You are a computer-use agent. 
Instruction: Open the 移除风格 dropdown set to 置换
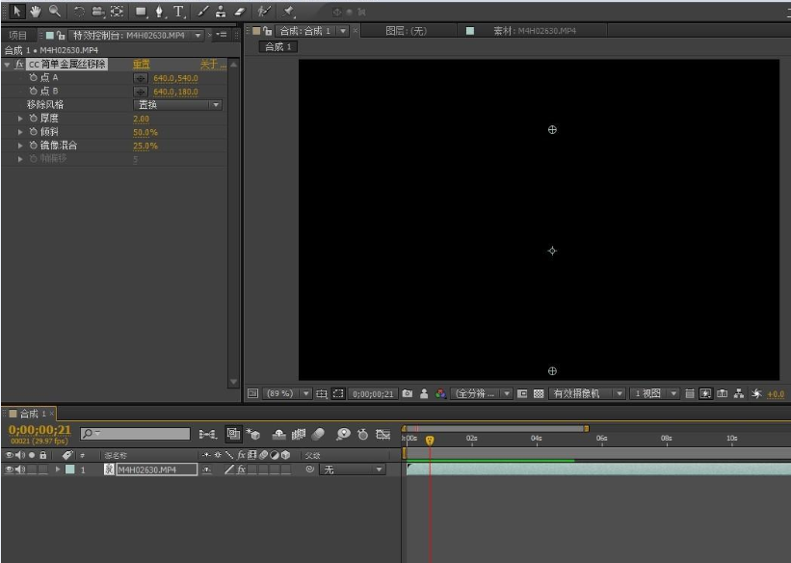pyautogui.click(x=177, y=105)
